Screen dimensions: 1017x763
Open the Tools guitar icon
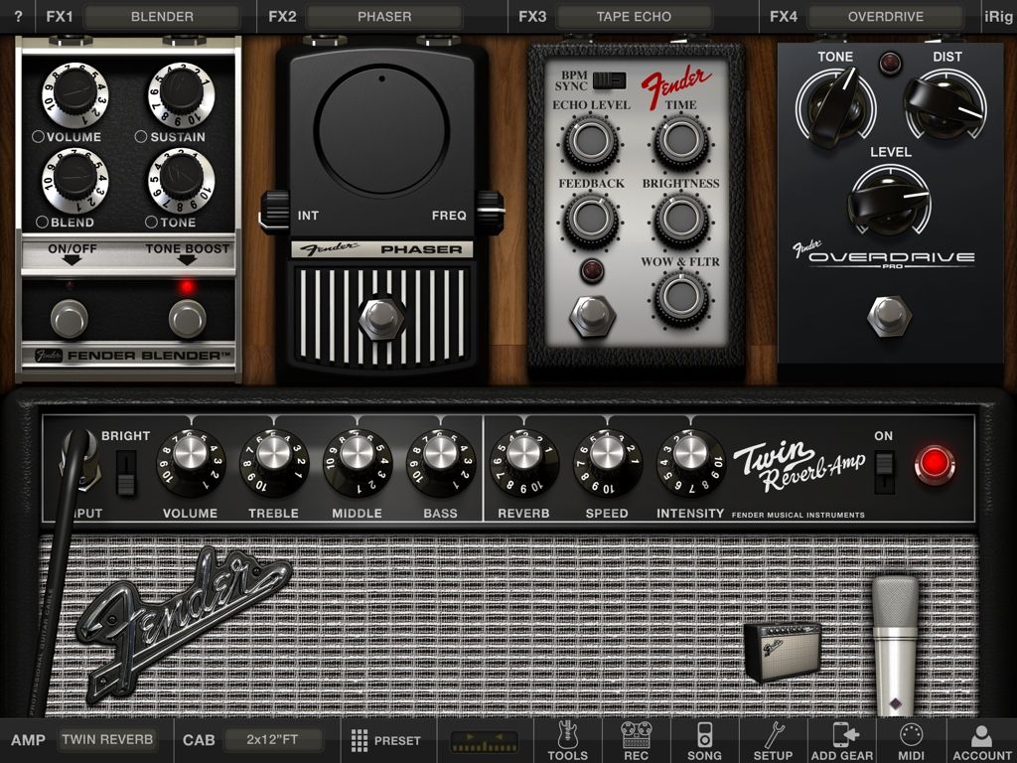click(x=568, y=740)
